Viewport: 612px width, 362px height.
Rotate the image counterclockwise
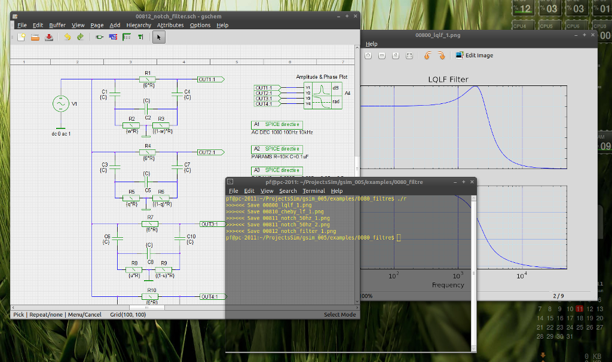coord(428,56)
